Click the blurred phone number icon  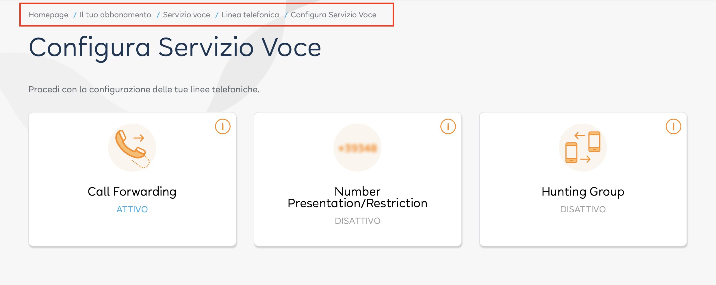pyautogui.click(x=357, y=148)
